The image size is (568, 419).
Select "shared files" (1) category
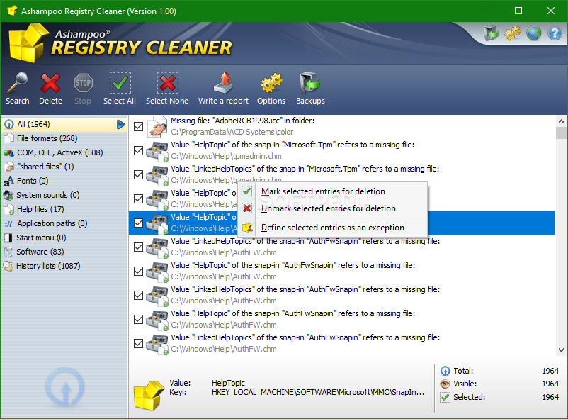pyautogui.click(x=64, y=167)
